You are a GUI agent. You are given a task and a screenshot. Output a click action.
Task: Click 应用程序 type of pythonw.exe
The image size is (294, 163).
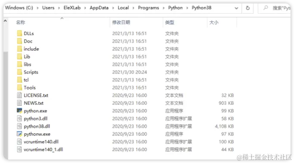click(174, 134)
